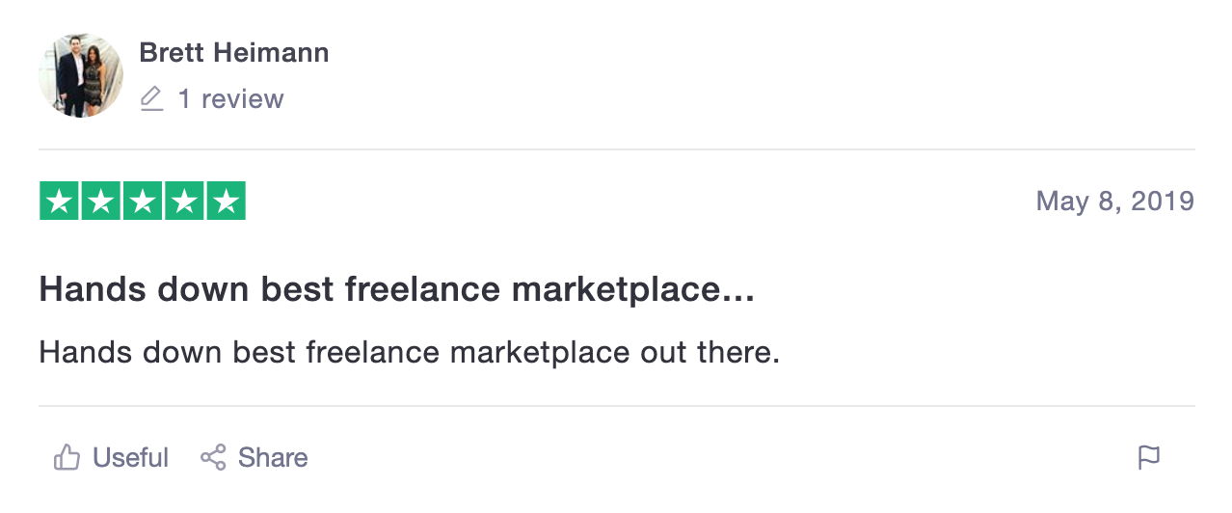Click the thumbs-up icon
The width and height of the screenshot is (1232, 513).
pyautogui.click(x=67, y=457)
